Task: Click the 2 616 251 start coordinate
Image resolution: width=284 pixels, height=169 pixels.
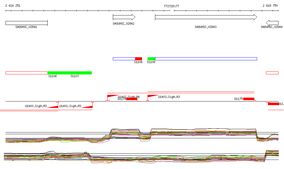Action: pos(13,6)
